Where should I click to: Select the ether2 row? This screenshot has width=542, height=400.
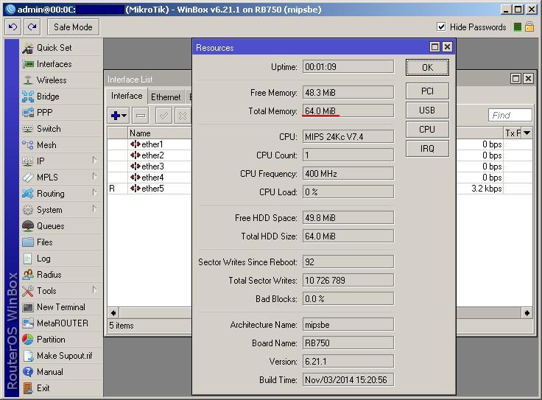pyautogui.click(x=149, y=155)
